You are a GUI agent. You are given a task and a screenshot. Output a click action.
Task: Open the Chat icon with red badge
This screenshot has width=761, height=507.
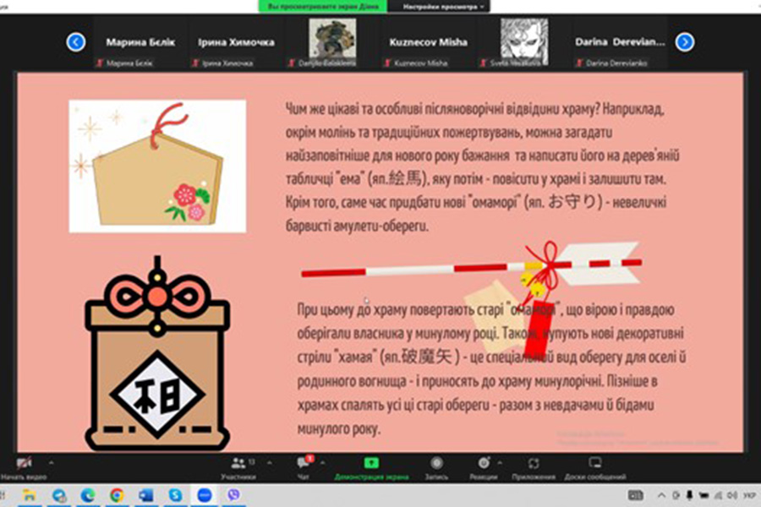click(304, 462)
